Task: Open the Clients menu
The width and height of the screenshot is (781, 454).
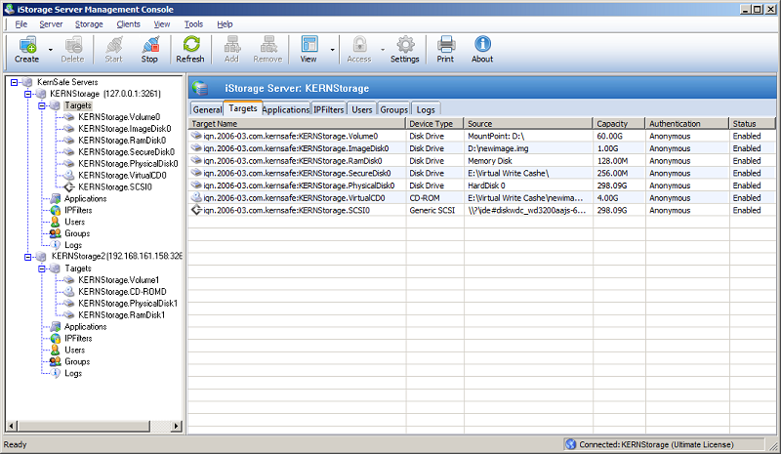Action: [x=128, y=24]
